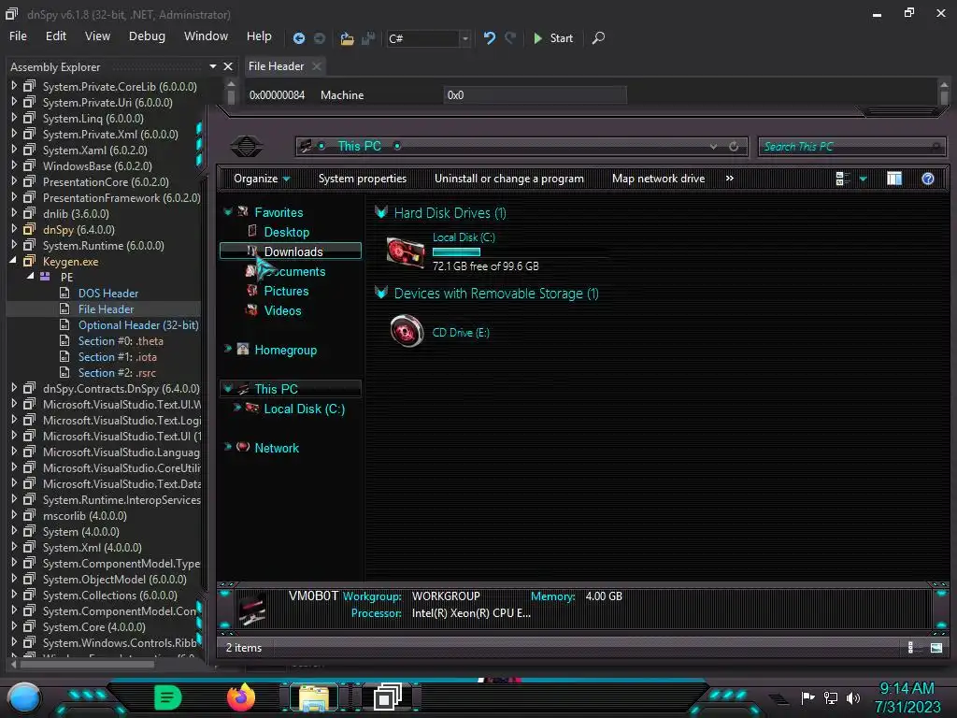957x718 pixels.
Task: Click the Refresh icon in address bar
Action: (734, 147)
